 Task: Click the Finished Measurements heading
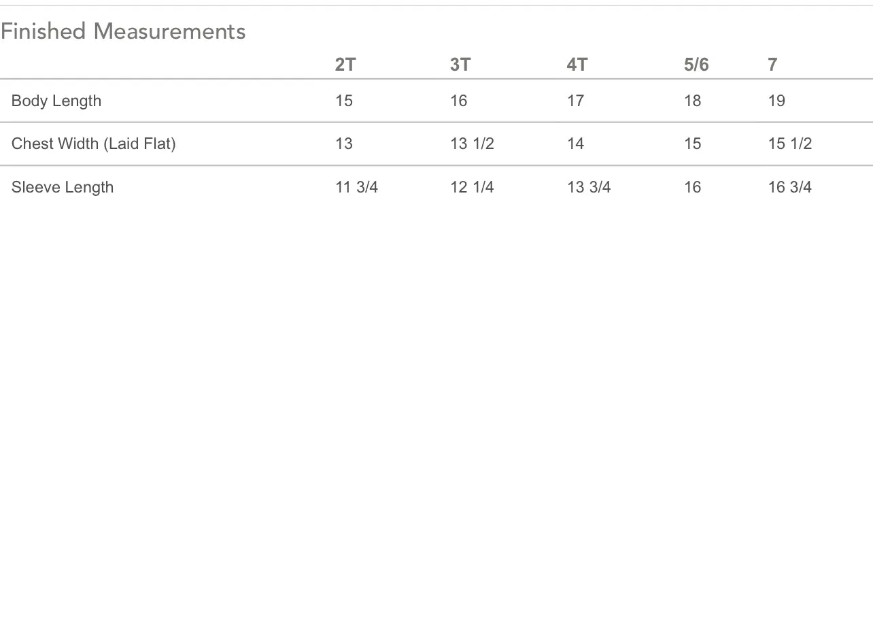point(123,31)
